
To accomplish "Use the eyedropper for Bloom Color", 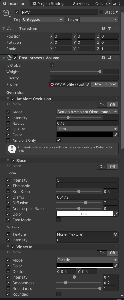I will (x=116, y=214).
